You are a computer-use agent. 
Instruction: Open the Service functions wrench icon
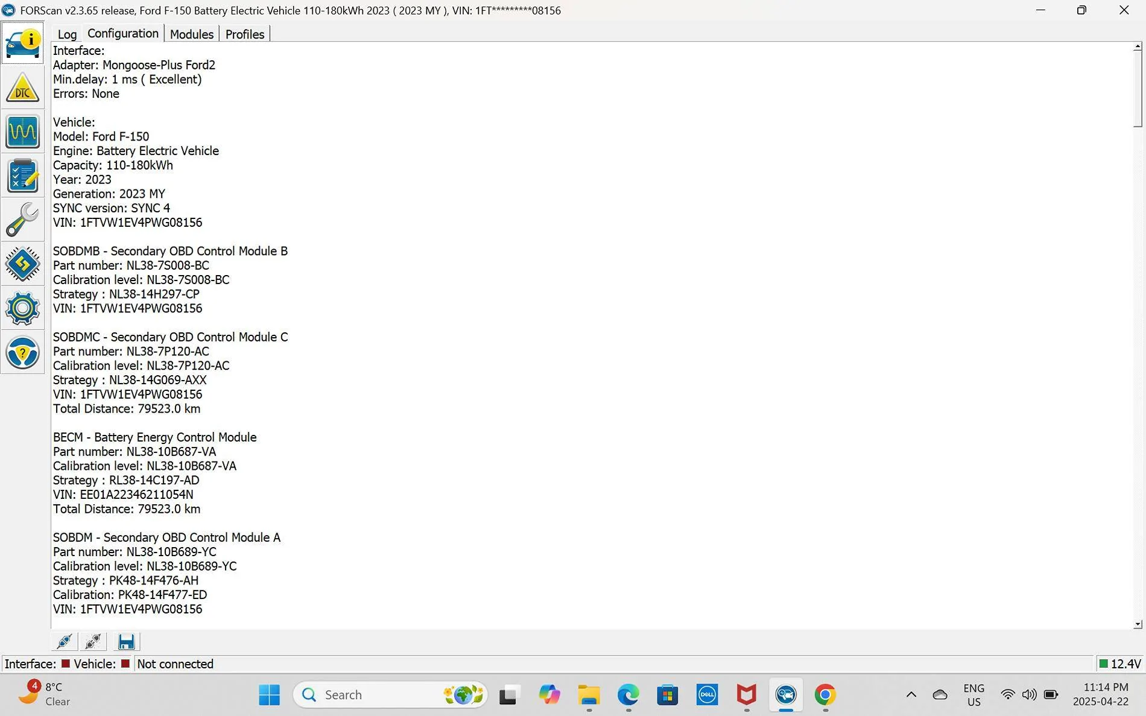click(22, 220)
